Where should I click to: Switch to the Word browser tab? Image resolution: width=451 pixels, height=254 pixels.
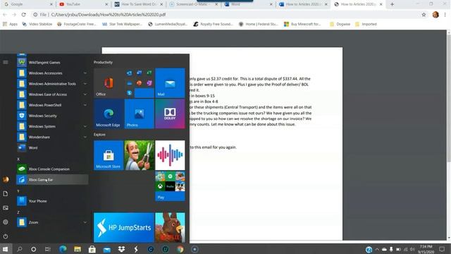click(x=248, y=4)
